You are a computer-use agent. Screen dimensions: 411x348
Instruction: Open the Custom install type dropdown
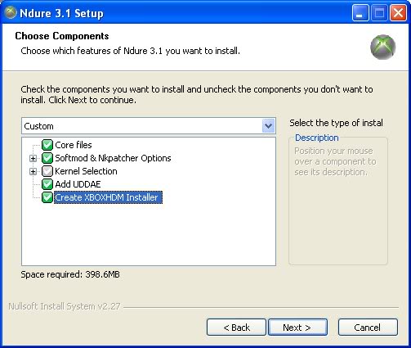pyautogui.click(x=149, y=126)
